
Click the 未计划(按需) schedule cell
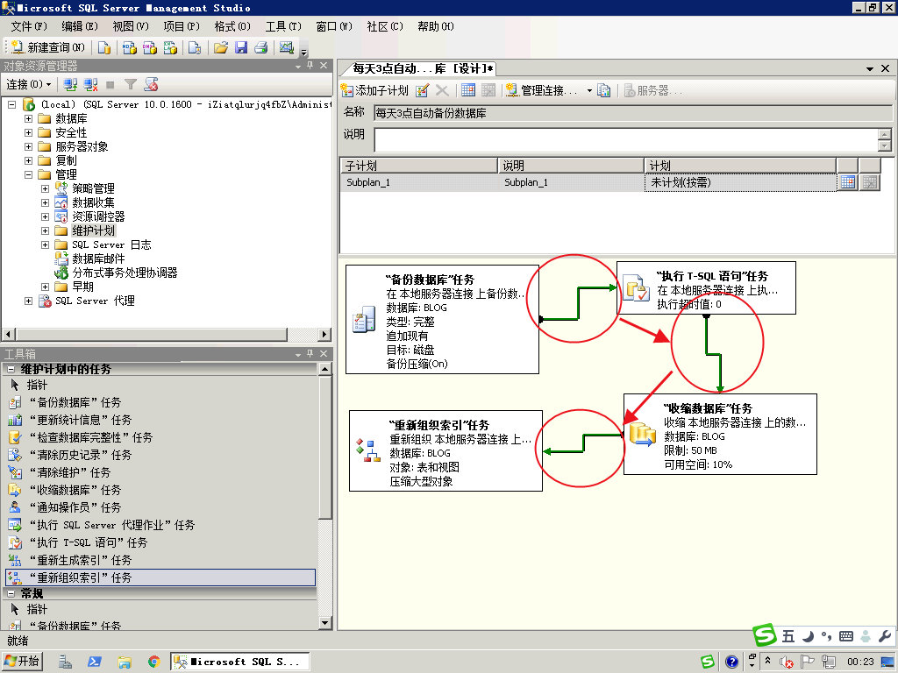tap(740, 182)
